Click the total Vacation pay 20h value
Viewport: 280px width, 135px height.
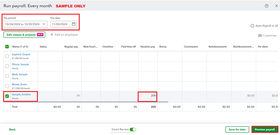tap(153, 107)
